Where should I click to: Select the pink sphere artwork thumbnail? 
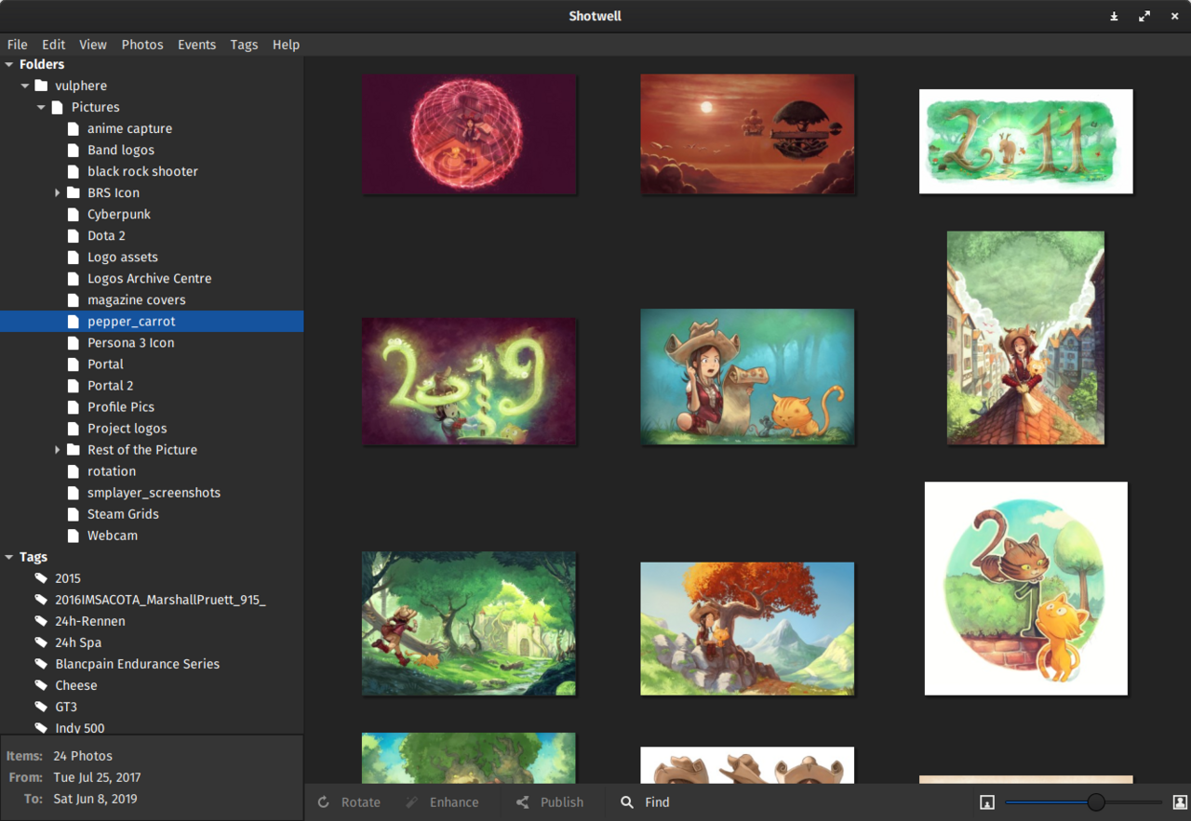point(469,135)
